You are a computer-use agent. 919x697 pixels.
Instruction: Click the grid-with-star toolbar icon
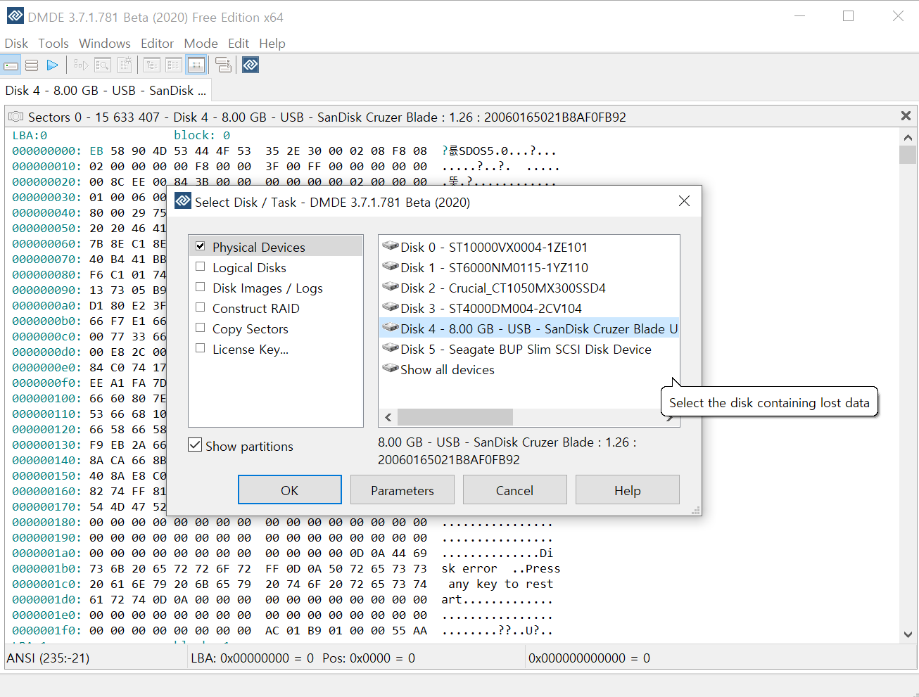coord(125,65)
